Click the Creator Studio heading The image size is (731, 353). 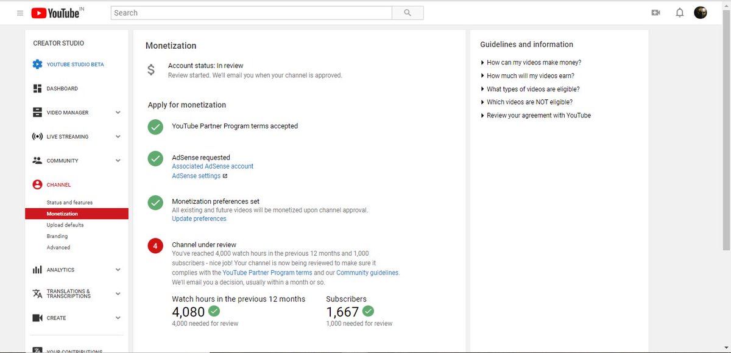coord(58,43)
